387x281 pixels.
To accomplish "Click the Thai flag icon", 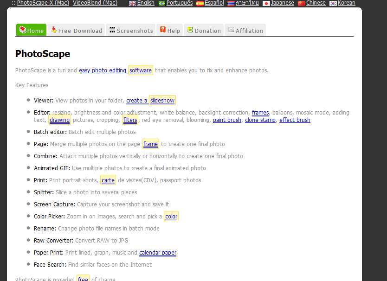I will 231,3.
